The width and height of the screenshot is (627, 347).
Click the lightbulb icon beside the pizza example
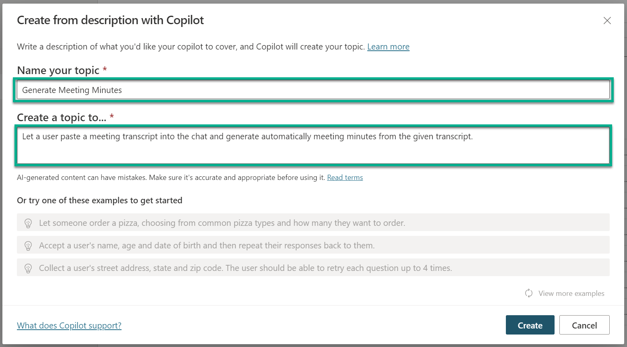click(x=28, y=223)
